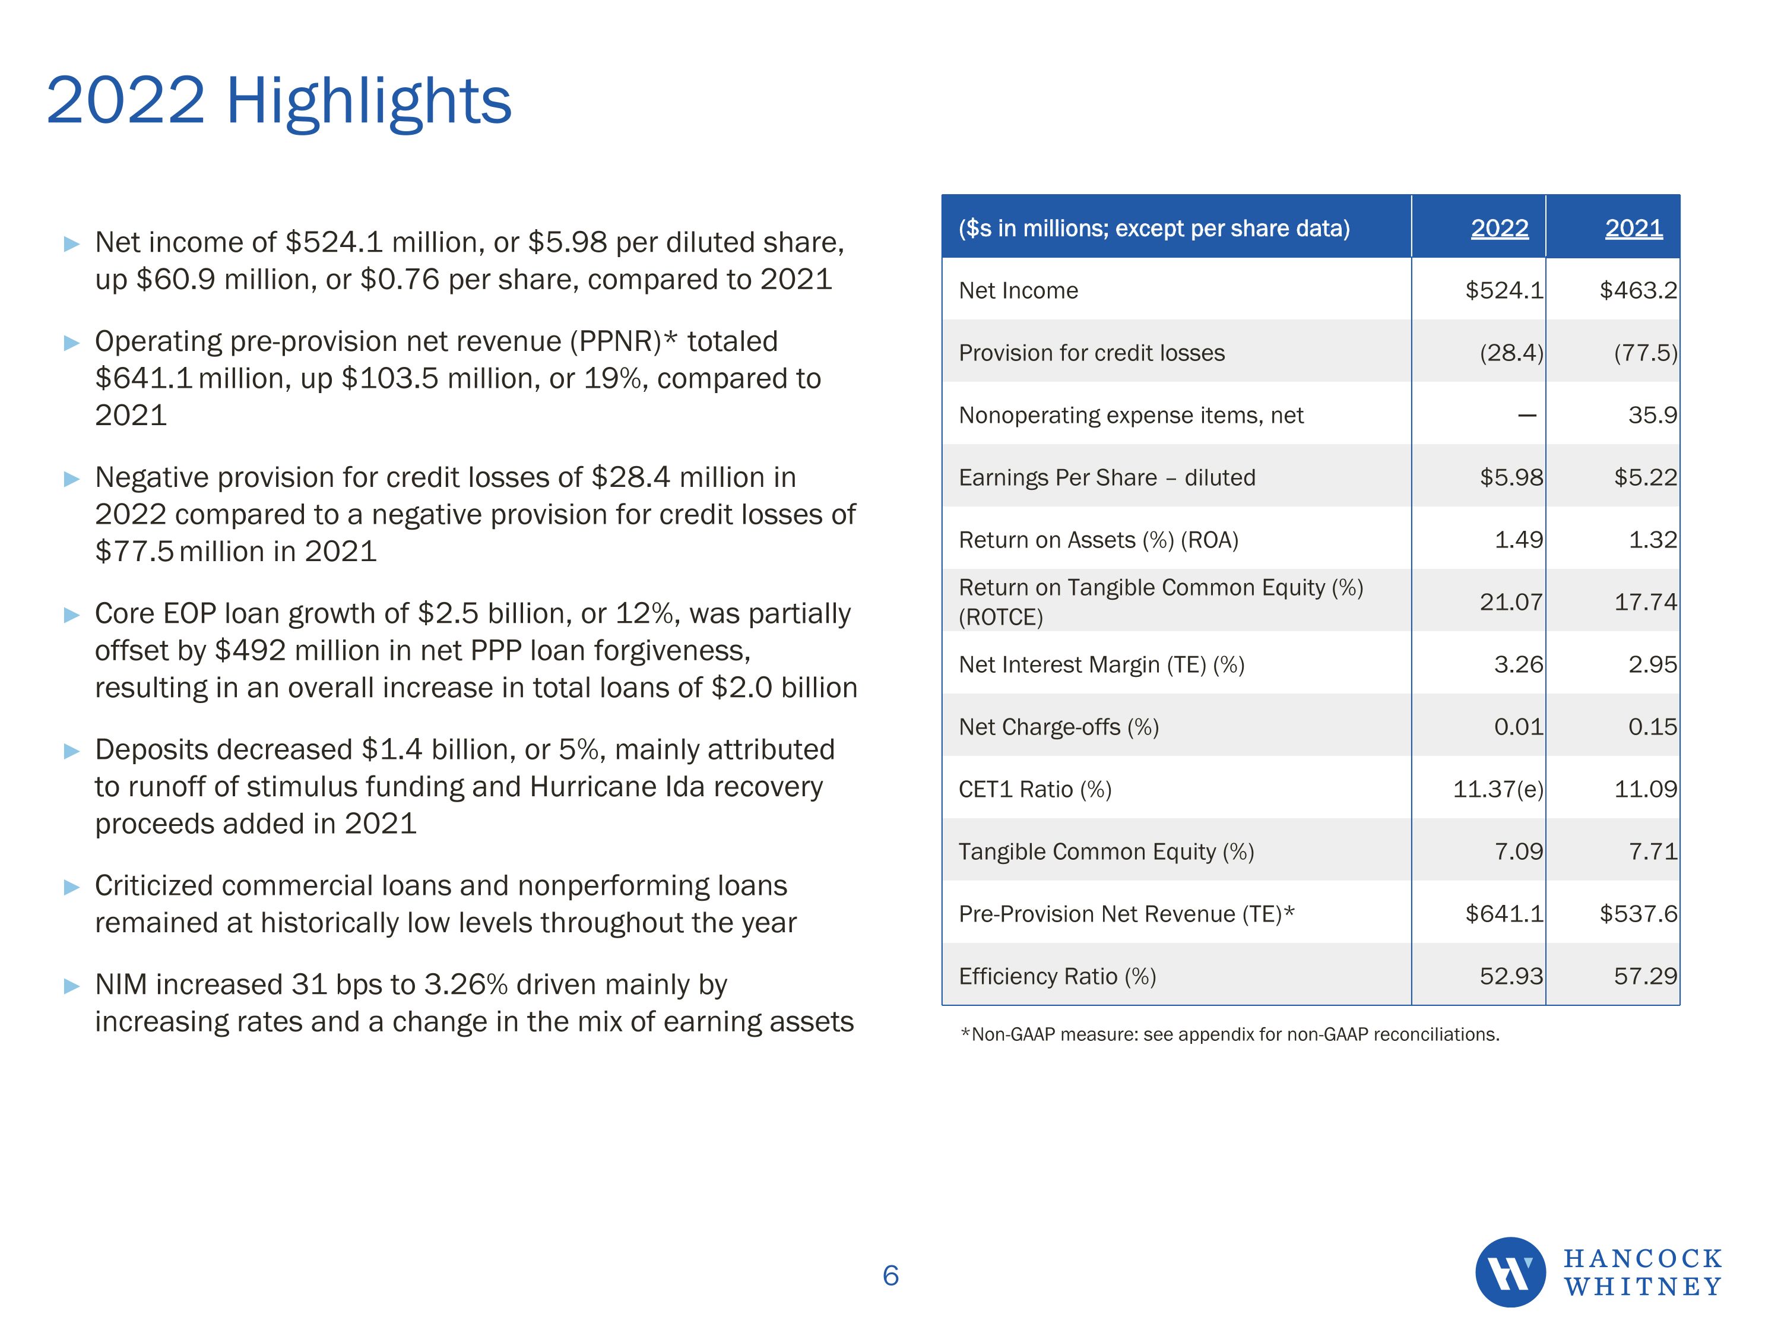The height and width of the screenshot is (1336, 1781).
Task: Click the 2022 Highlights slide title
Action: coord(278,101)
